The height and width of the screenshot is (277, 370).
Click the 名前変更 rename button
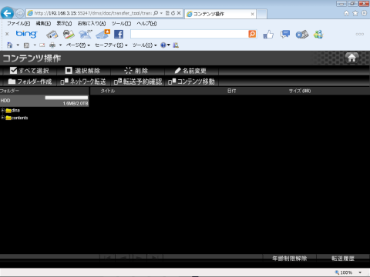pos(190,71)
